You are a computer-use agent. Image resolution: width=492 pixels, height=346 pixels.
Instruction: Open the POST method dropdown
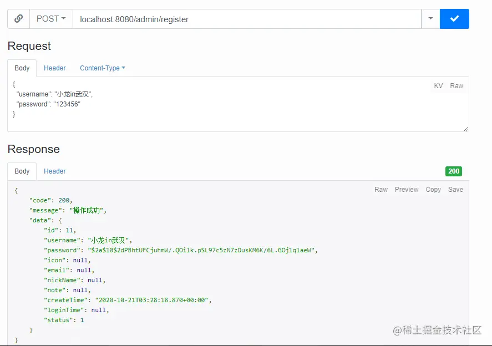pyautogui.click(x=51, y=18)
